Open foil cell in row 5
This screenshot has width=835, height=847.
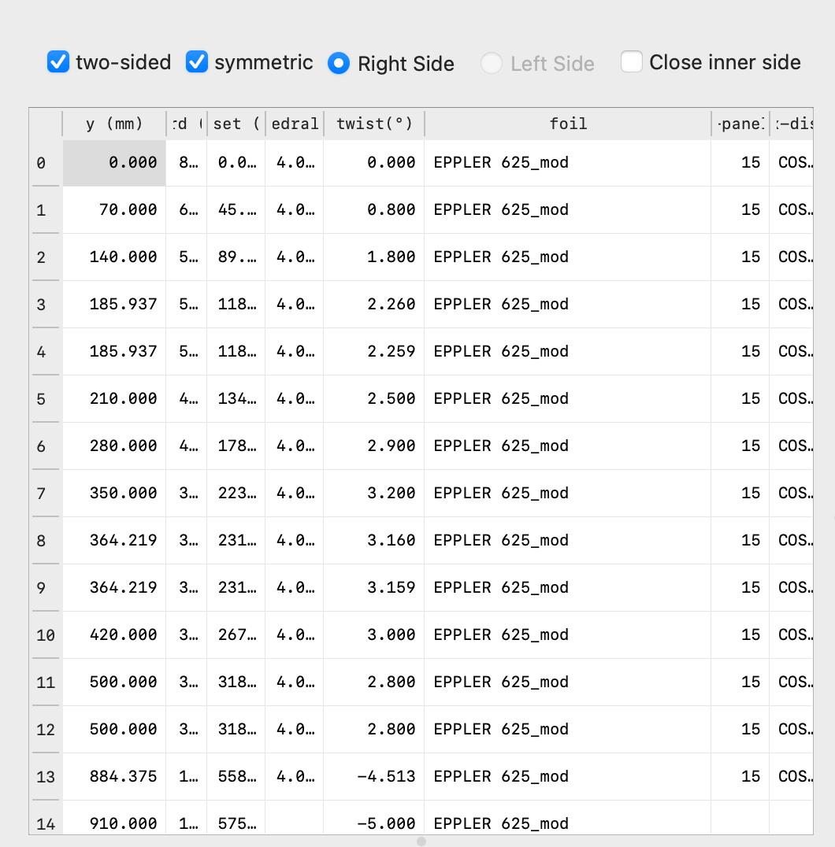click(x=568, y=399)
